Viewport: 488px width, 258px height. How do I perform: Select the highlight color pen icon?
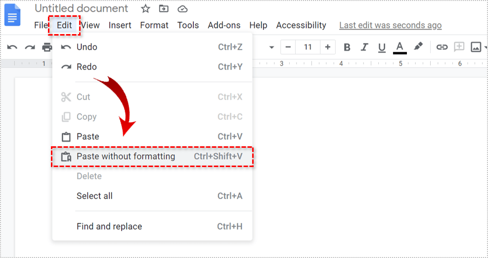(418, 47)
